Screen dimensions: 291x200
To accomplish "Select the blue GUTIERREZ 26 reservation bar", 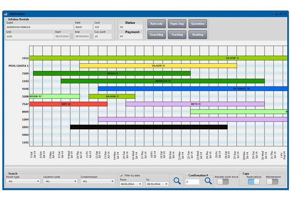I will pos(193,89).
